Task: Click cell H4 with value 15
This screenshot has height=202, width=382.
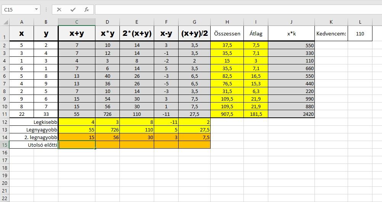Action: [x=227, y=61]
